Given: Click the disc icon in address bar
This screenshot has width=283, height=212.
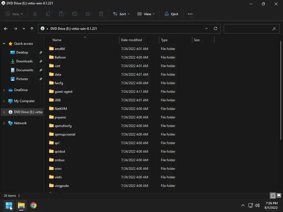Looking at the screenshot, I should coord(43,28).
